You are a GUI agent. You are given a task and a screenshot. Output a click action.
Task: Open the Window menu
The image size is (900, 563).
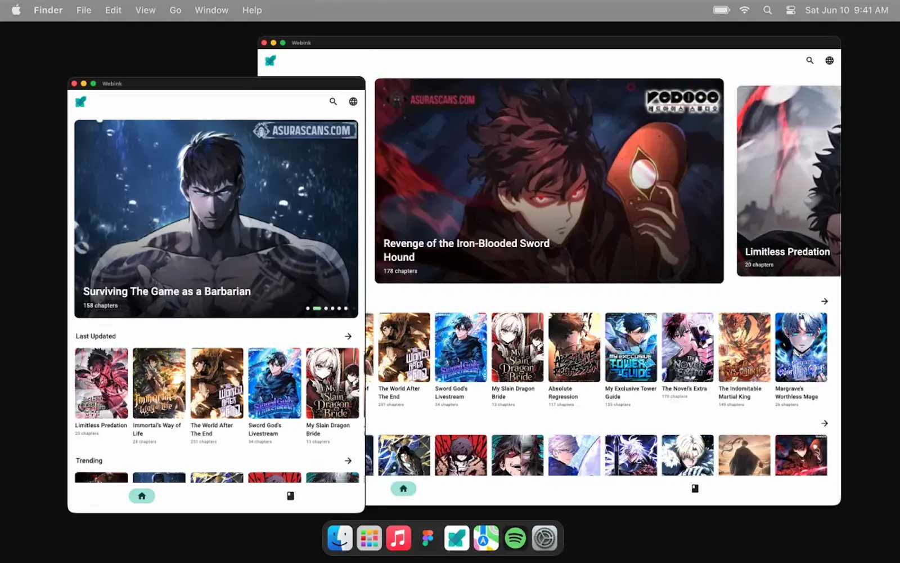(x=211, y=10)
